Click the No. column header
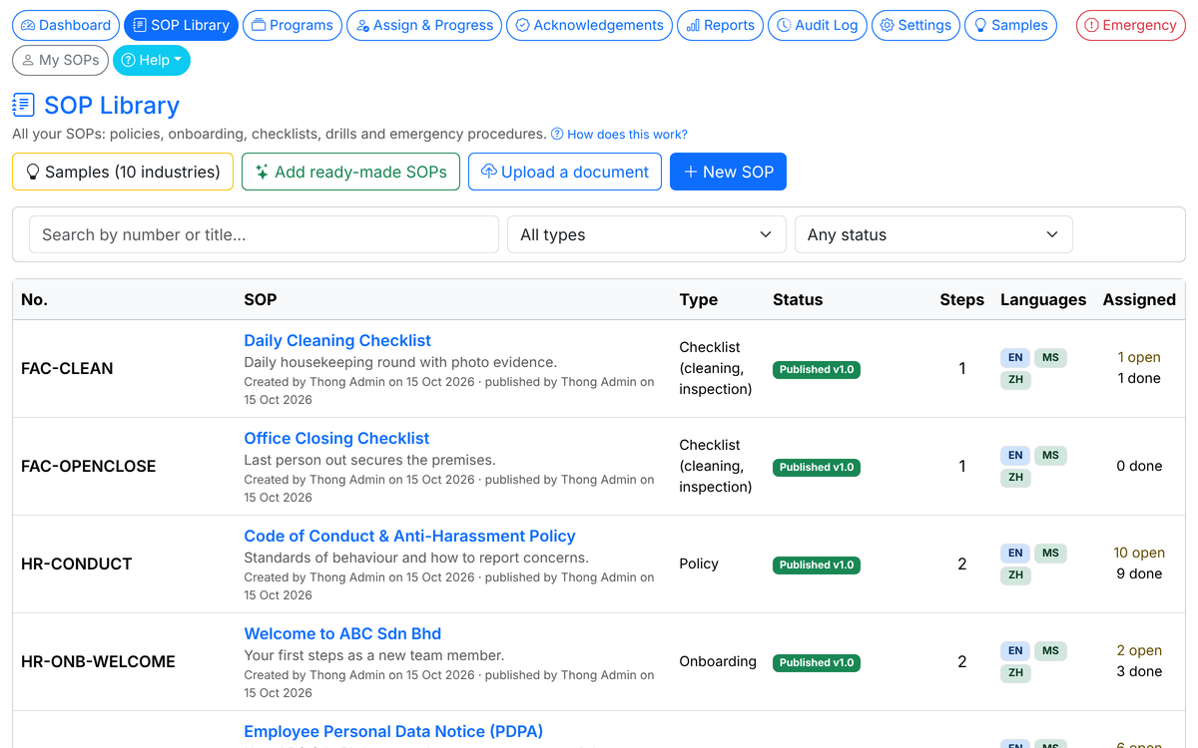The image size is (1198, 748). (34, 299)
